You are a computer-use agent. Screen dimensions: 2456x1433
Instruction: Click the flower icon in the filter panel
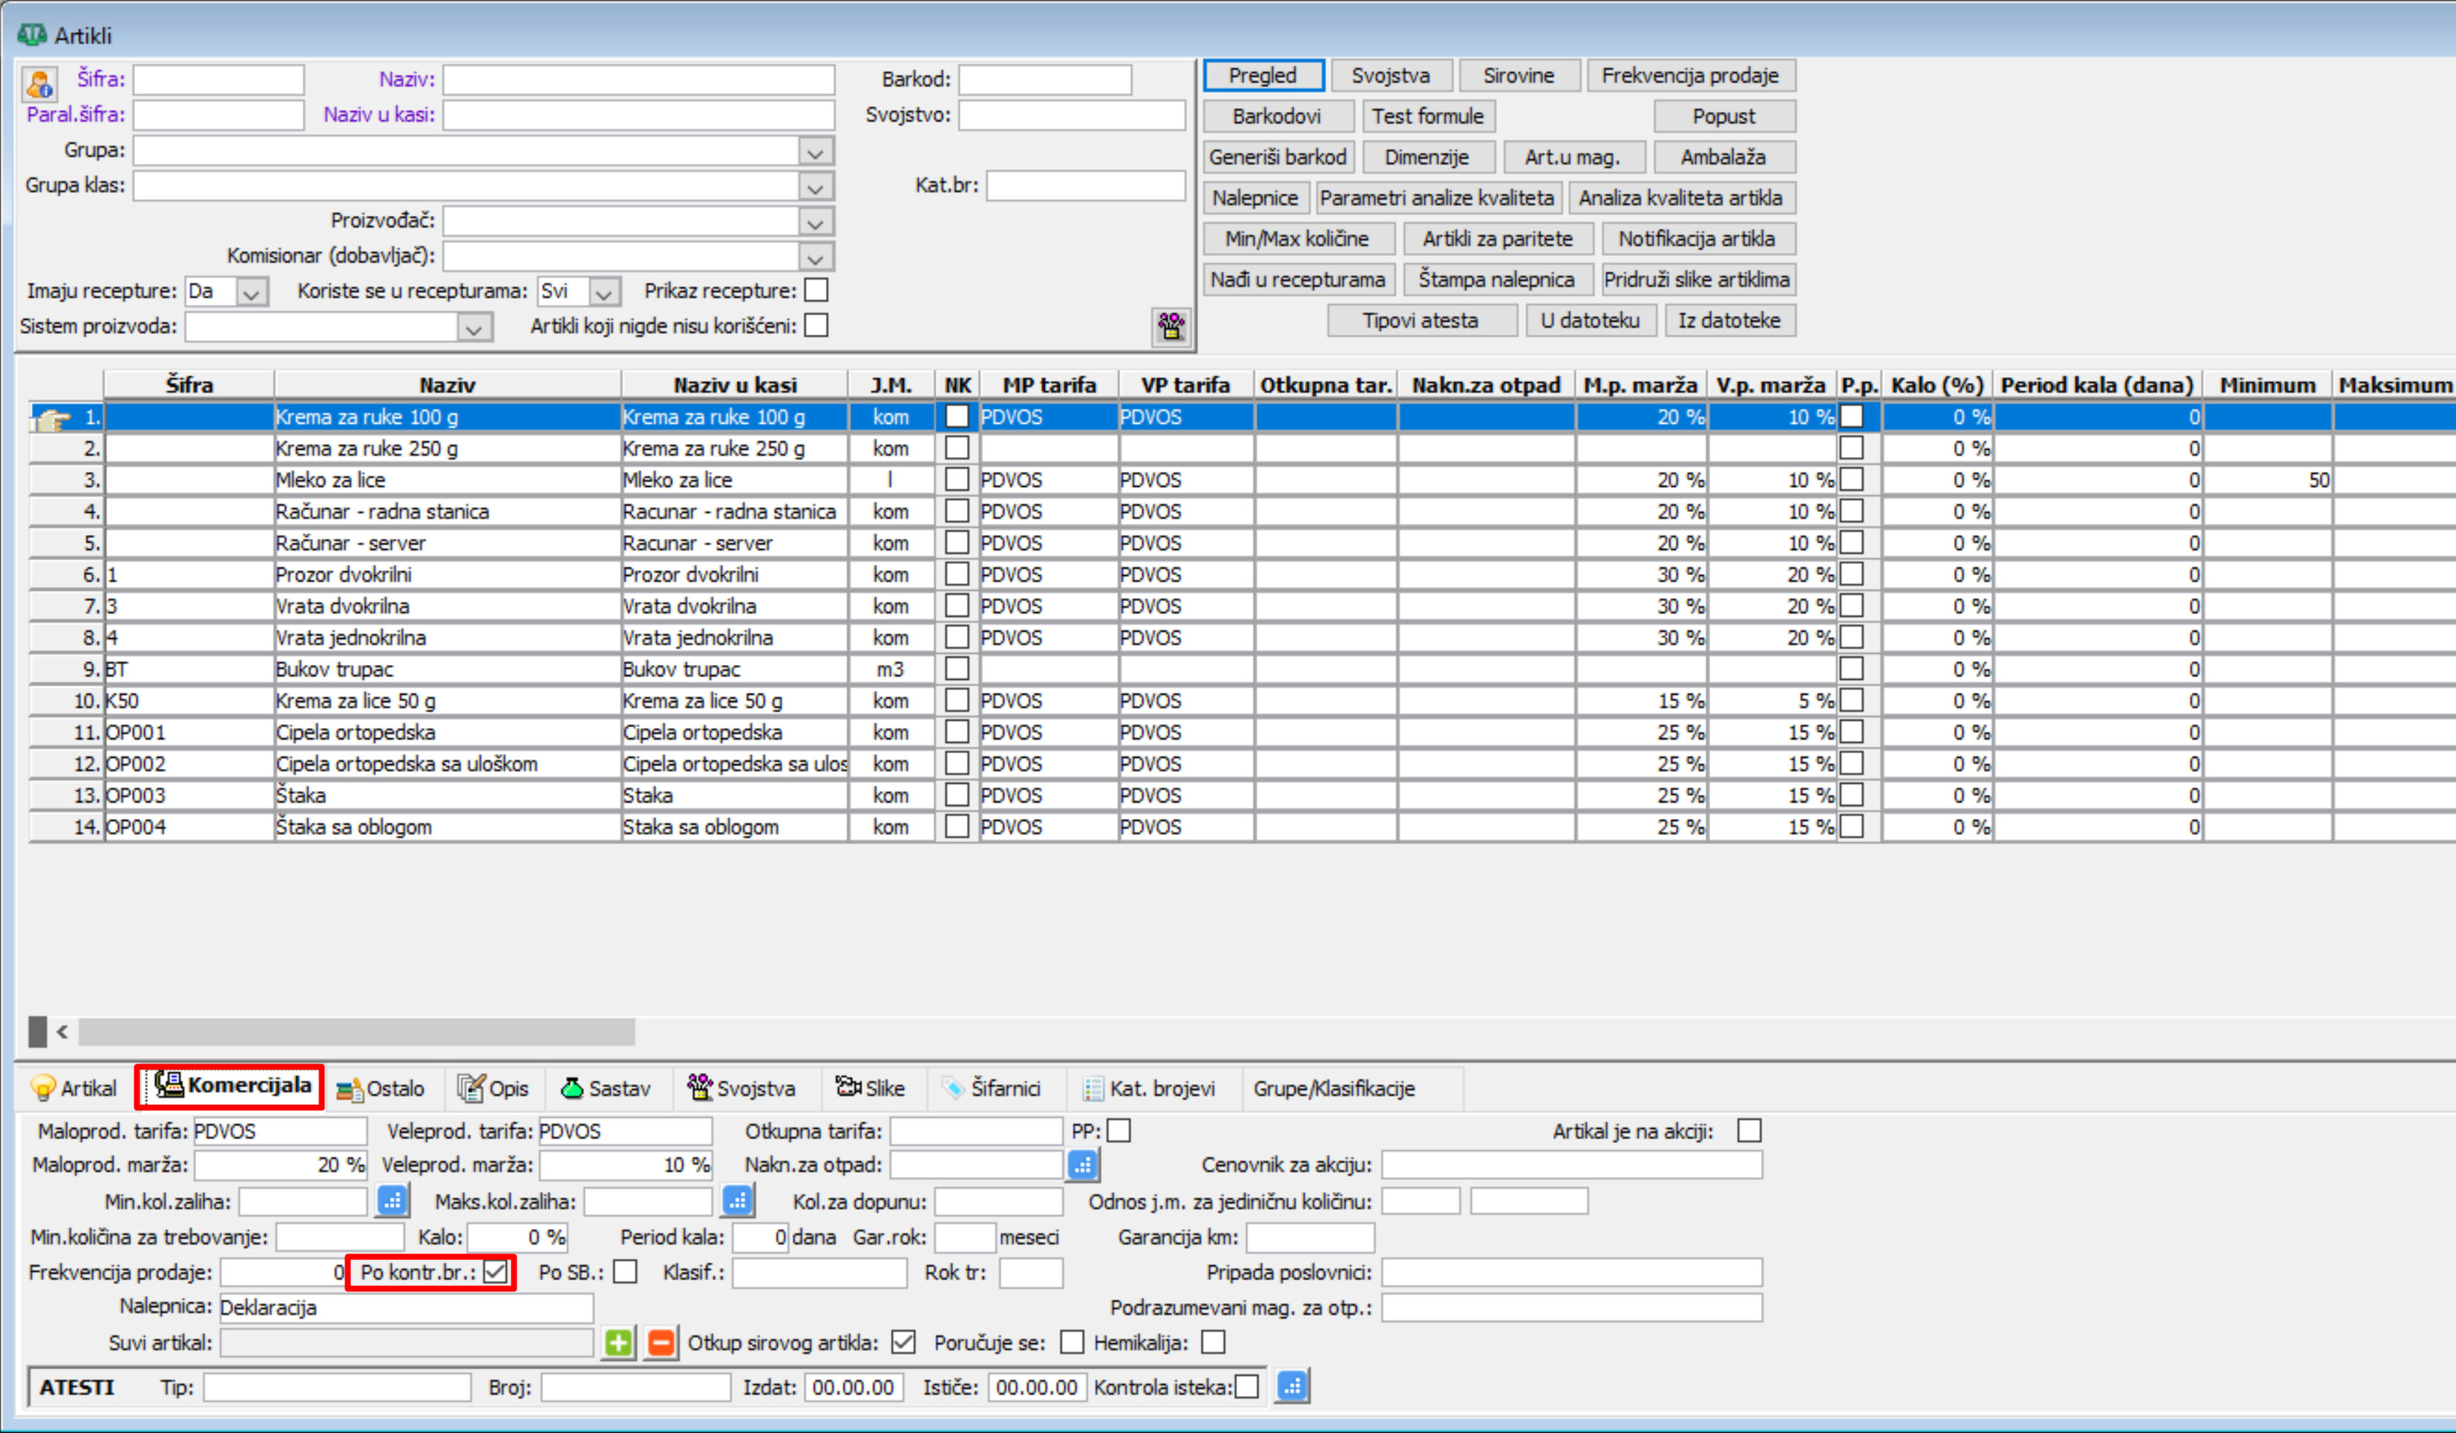pos(1170,327)
